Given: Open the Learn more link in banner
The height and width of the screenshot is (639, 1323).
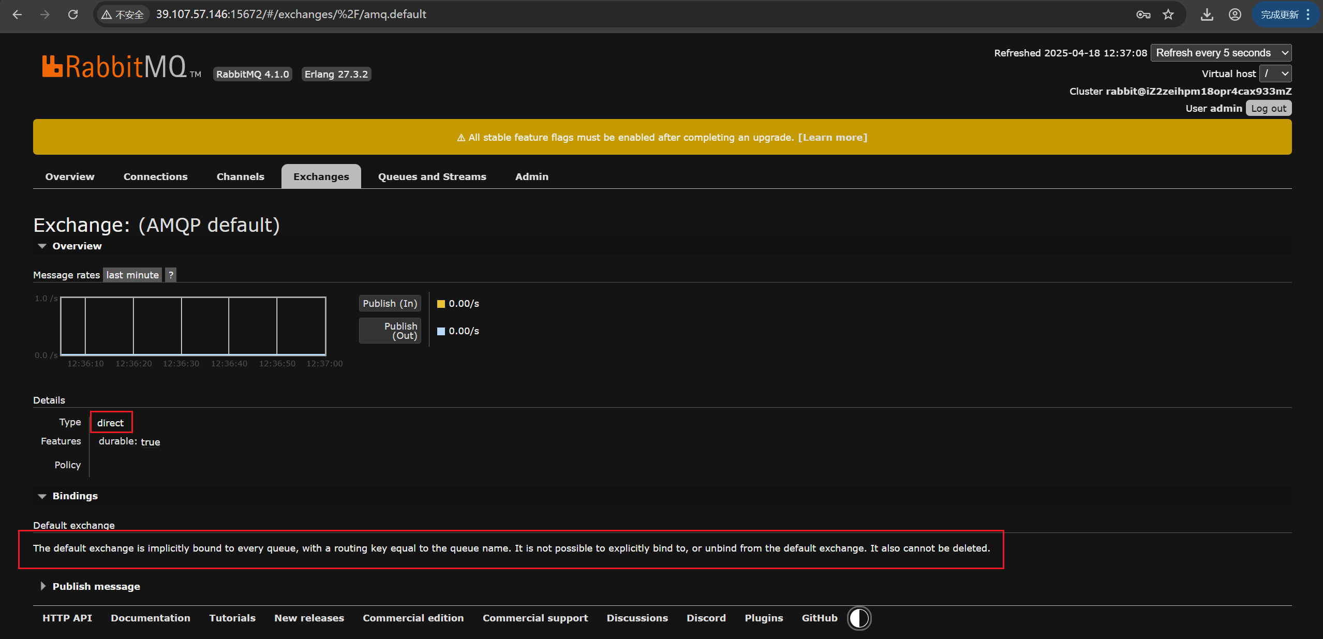Looking at the screenshot, I should coord(833,137).
